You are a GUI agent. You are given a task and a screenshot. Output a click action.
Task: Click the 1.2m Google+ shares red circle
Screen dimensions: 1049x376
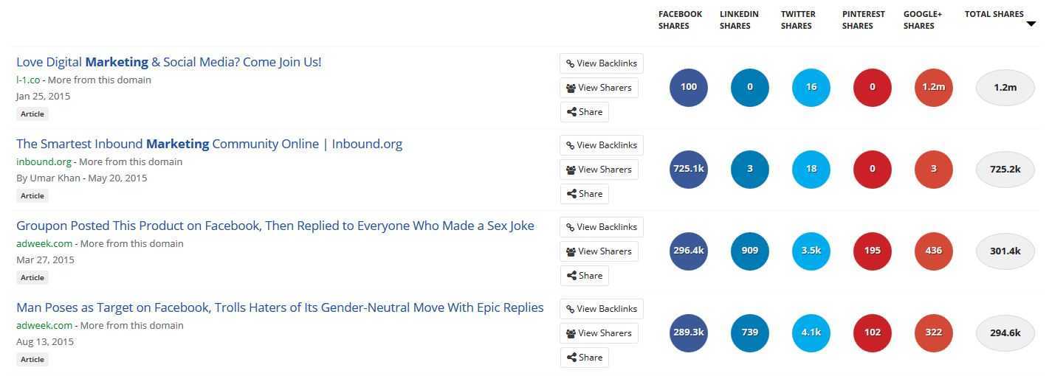pos(933,87)
